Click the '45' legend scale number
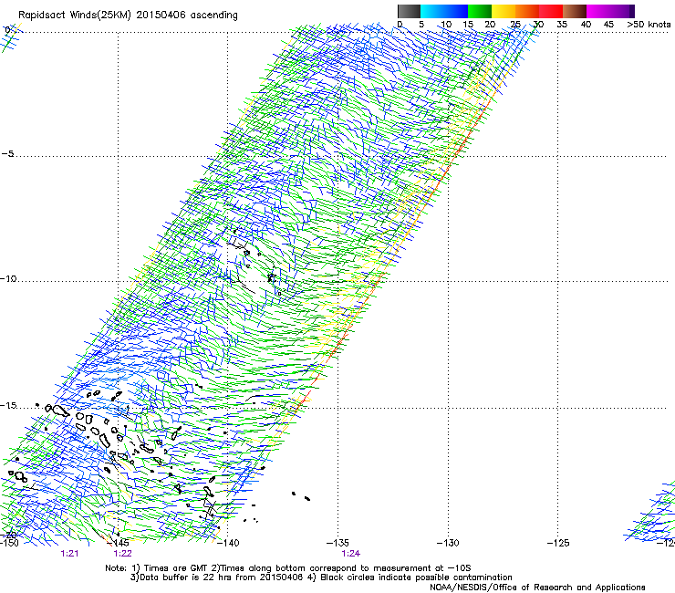Image resolution: width=675 pixels, height=593 pixels. [608, 25]
